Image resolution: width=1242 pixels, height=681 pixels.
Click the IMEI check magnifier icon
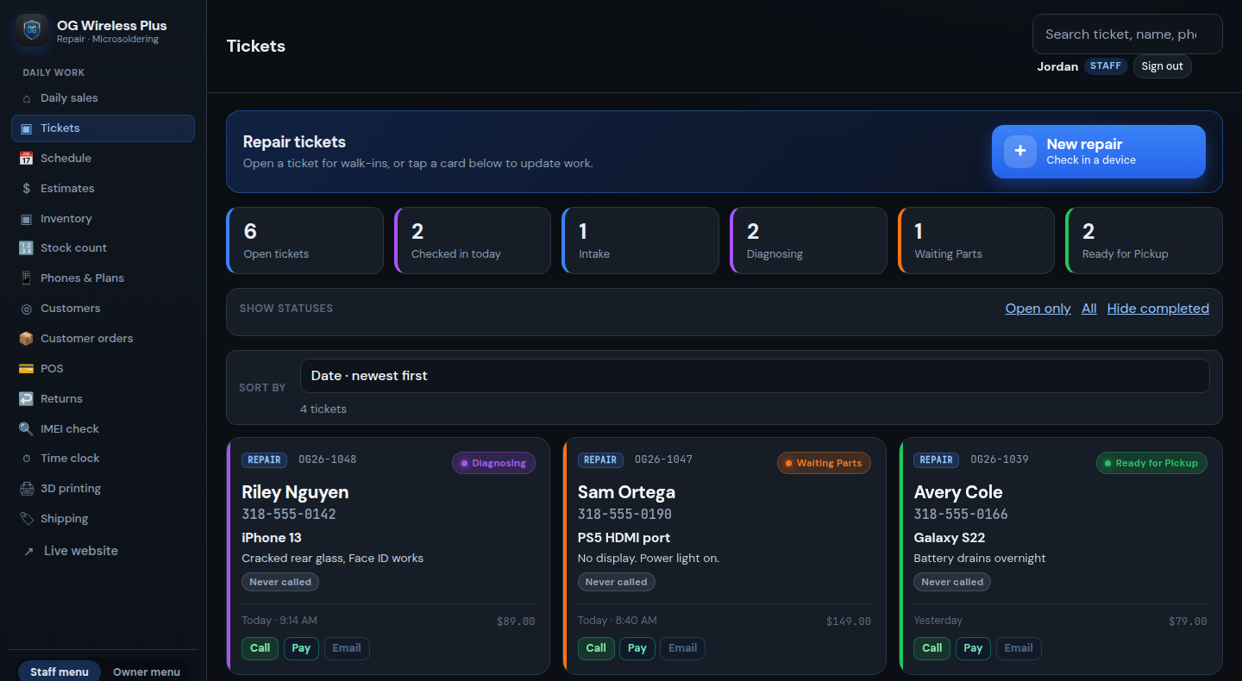point(26,429)
